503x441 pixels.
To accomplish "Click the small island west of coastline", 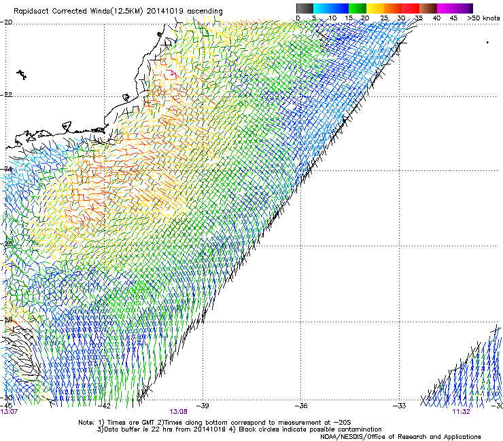I will tap(22, 75).
